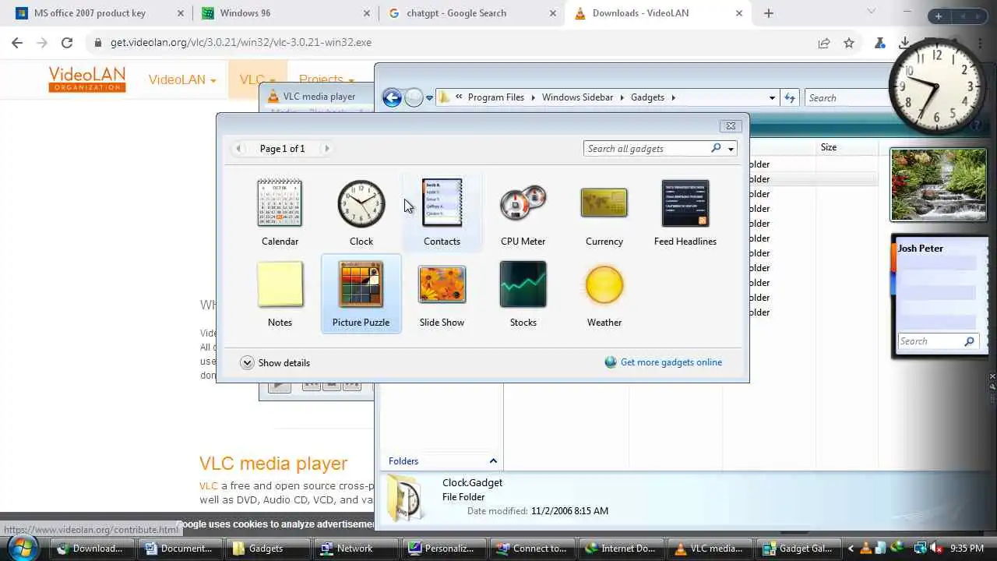Click Gadgets in Explorer breadcrumb
This screenshot has width=997, height=561.
pyautogui.click(x=647, y=97)
